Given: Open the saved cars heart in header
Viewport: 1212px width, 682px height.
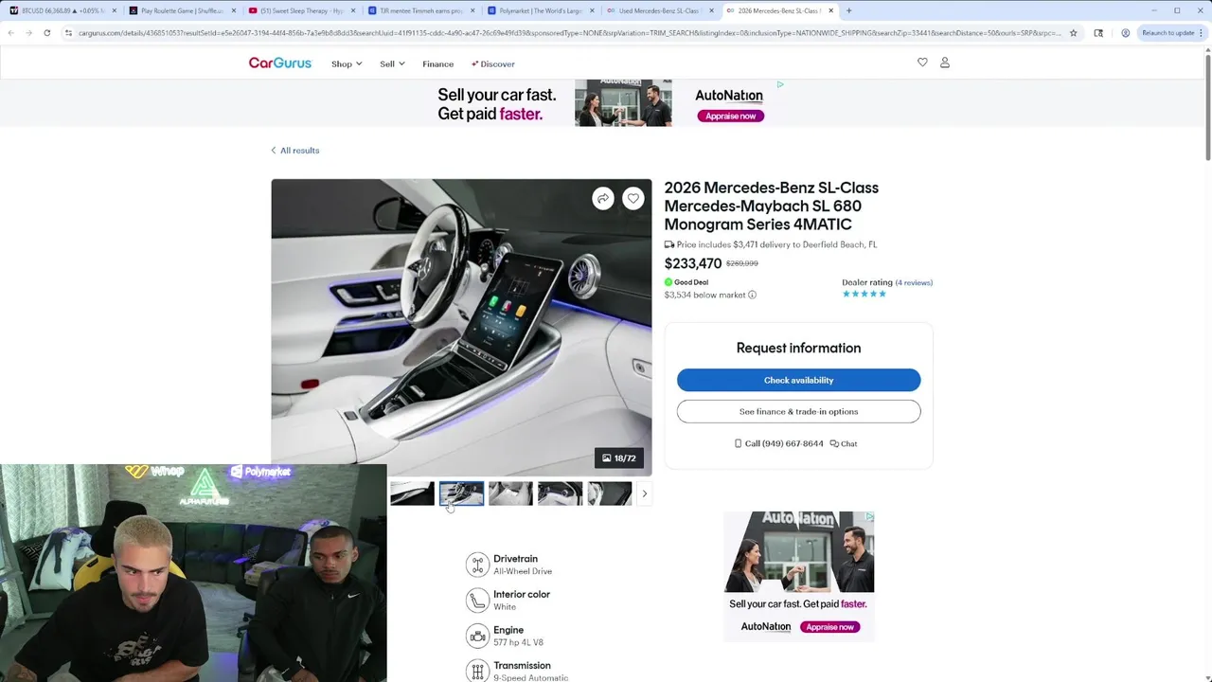Looking at the screenshot, I should click(x=922, y=63).
